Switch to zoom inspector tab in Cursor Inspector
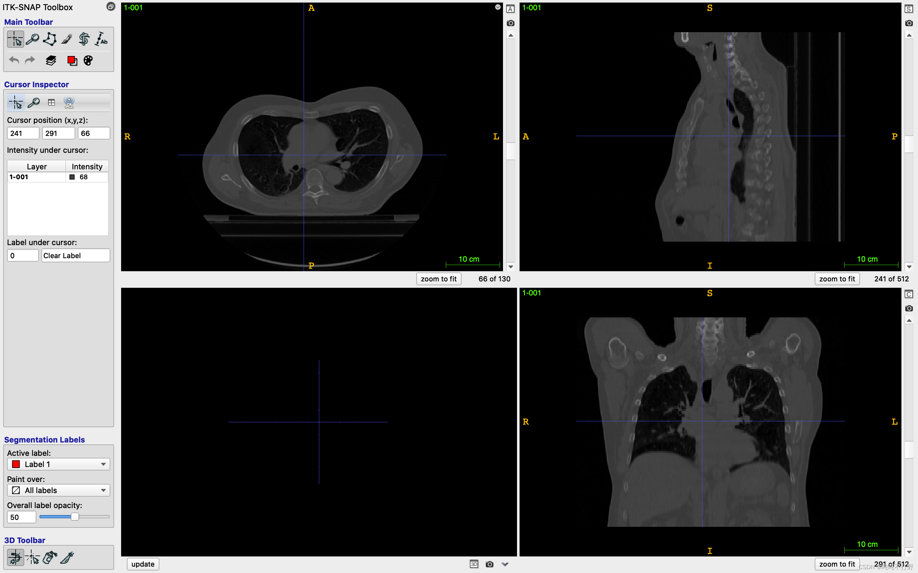Viewport: 918px width, 573px height. click(34, 102)
